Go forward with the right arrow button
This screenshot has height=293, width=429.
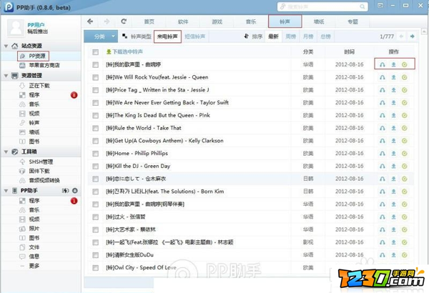click(x=107, y=21)
